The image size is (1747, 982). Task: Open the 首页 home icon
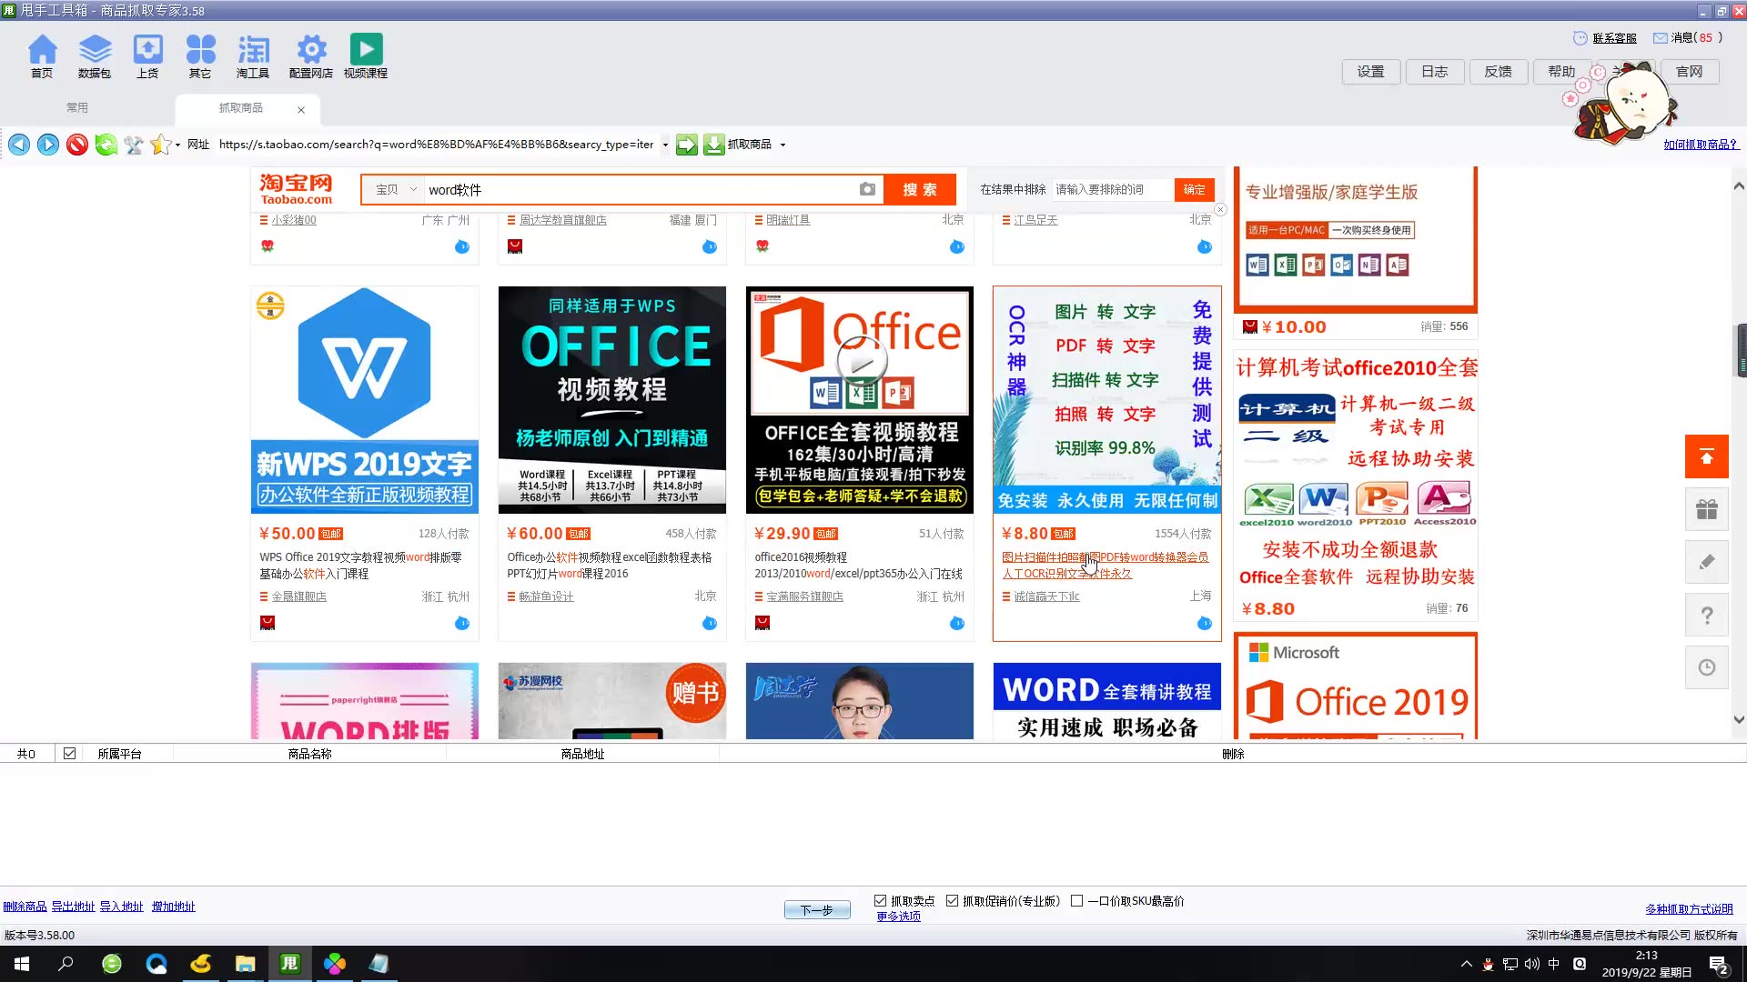click(42, 56)
